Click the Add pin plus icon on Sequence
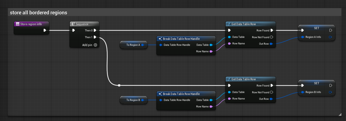The width and height of the screenshot is (346, 121). tap(95, 45)
